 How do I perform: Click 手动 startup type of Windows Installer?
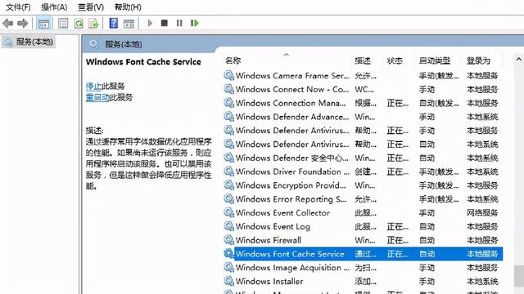pyautogui.click(x=427, y=281)
